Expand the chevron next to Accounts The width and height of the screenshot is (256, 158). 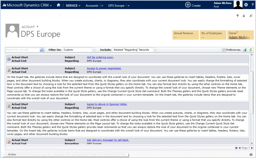pos(102,6)
